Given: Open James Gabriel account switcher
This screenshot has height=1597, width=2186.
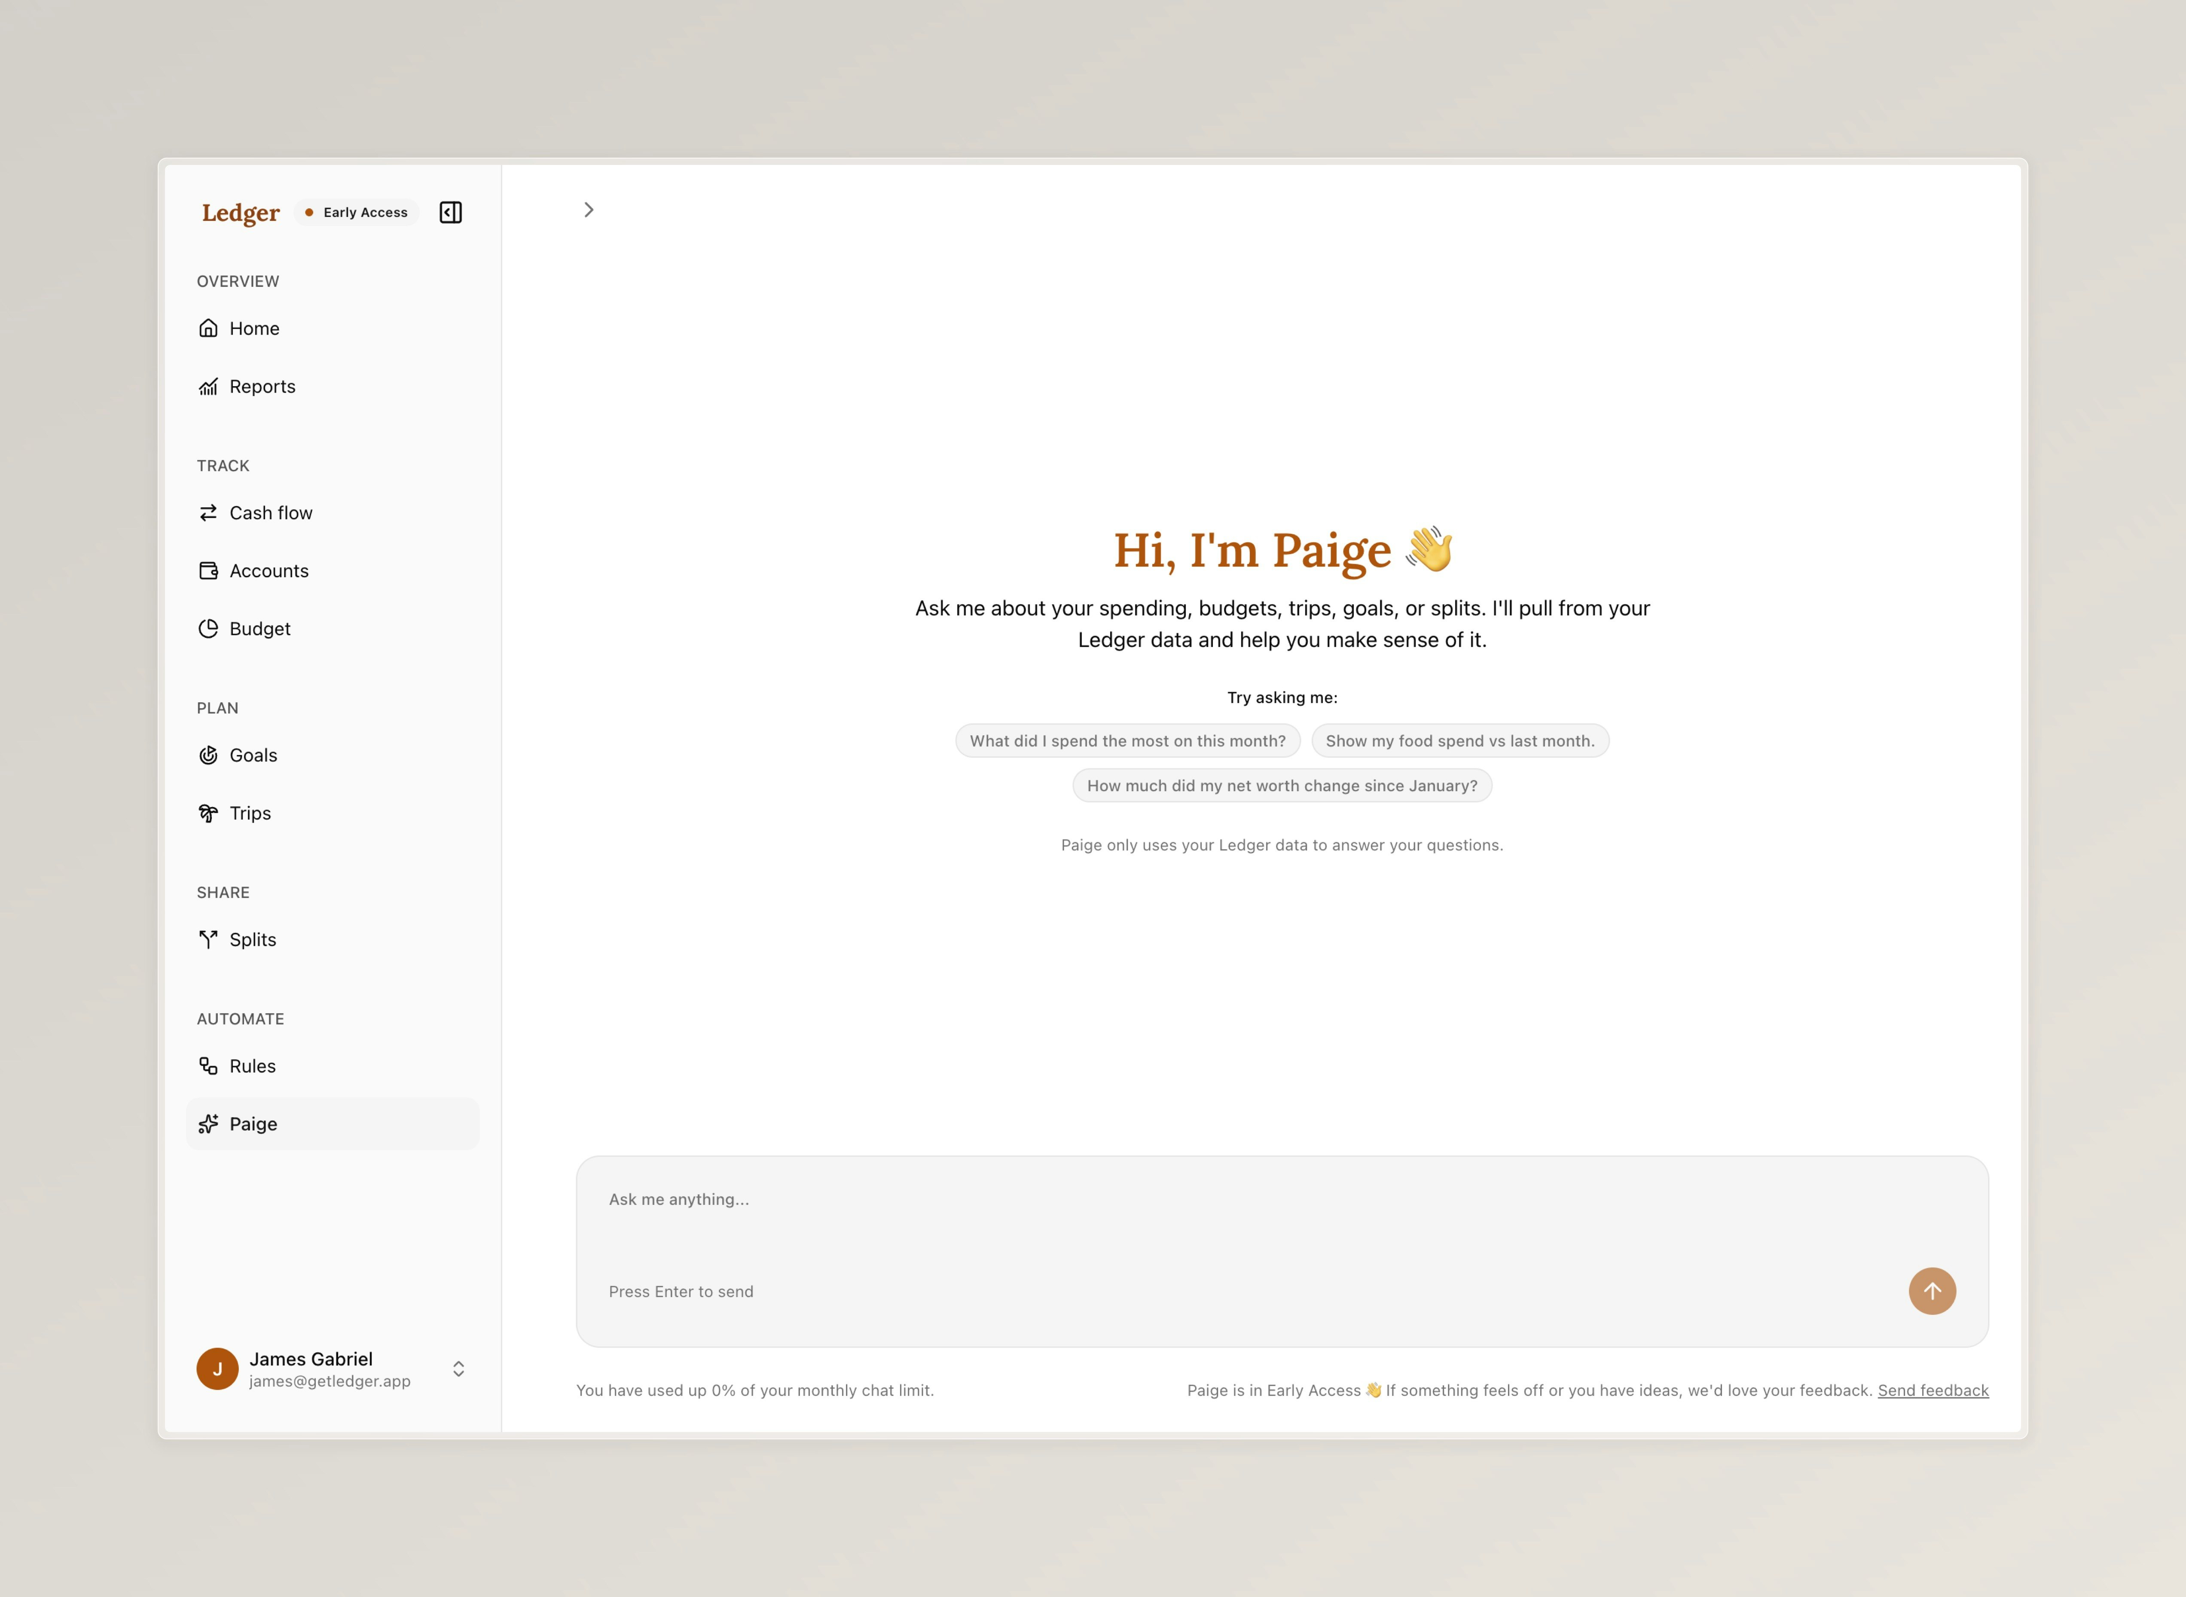Looking at the screenshot, I should [x=458, y=1369].
